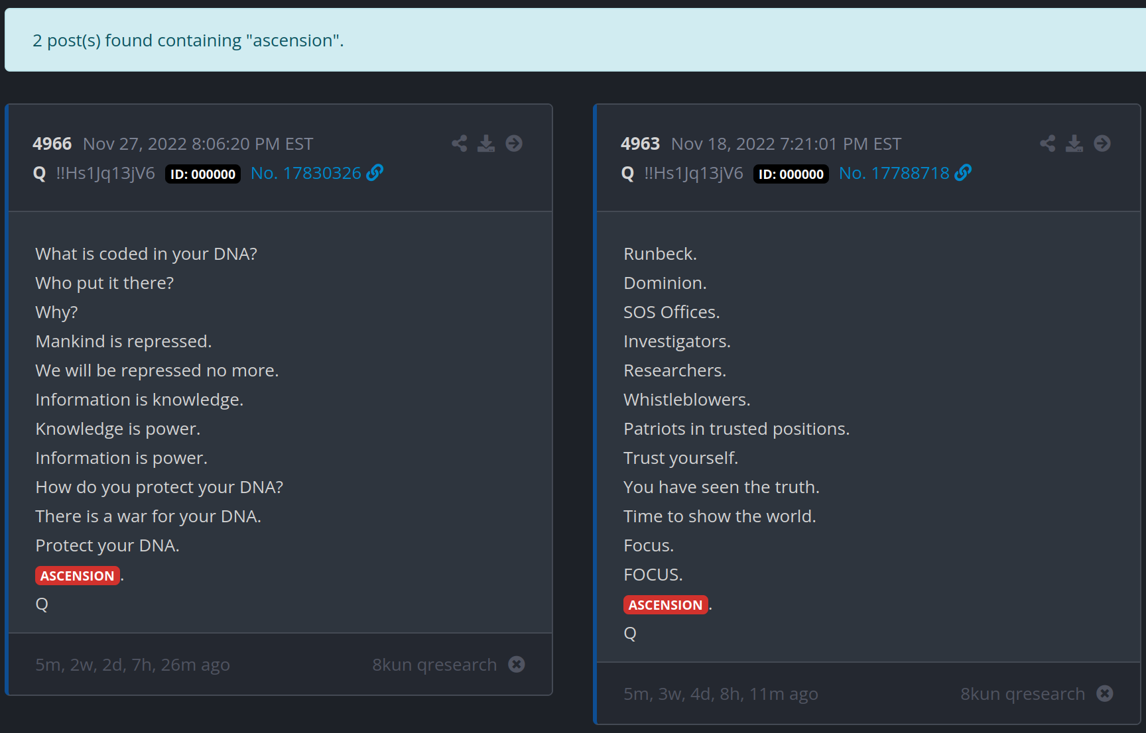Click line 'Trust yourself.'

[x=680, y=458]
